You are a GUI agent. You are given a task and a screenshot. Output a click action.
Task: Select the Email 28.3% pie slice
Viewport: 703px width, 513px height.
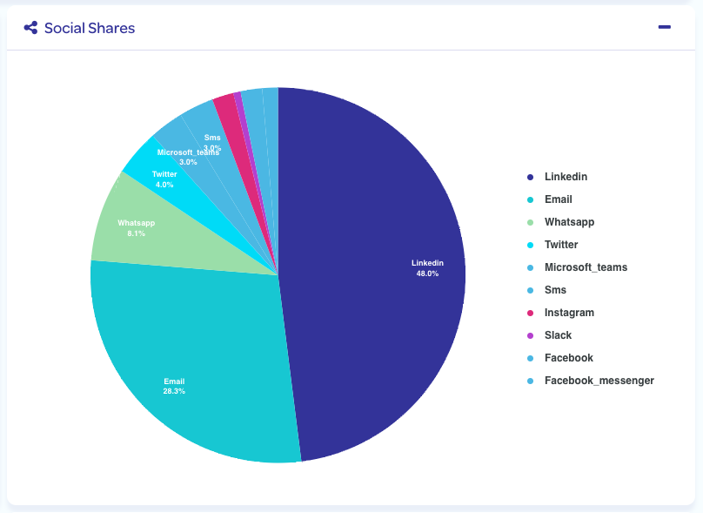pyautogui.click(x=191, y=366)
